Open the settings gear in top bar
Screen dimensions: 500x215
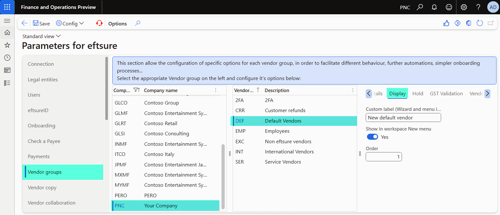pos(464,7)
